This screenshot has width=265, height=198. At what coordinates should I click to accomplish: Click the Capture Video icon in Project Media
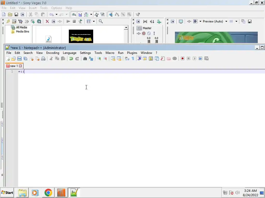tap(20, 21)
